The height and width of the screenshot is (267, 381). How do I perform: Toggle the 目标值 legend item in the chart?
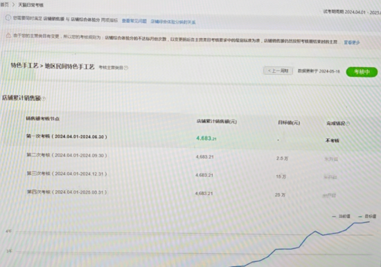click(367, 217)
